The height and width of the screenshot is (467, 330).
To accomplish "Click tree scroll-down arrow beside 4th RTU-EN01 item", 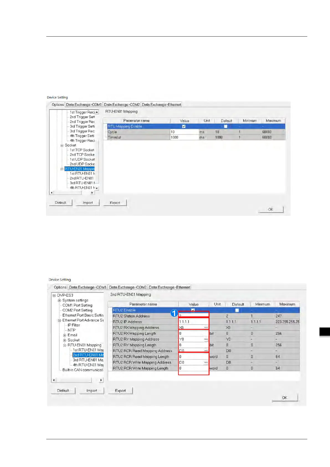I will (x=97, y=188).
